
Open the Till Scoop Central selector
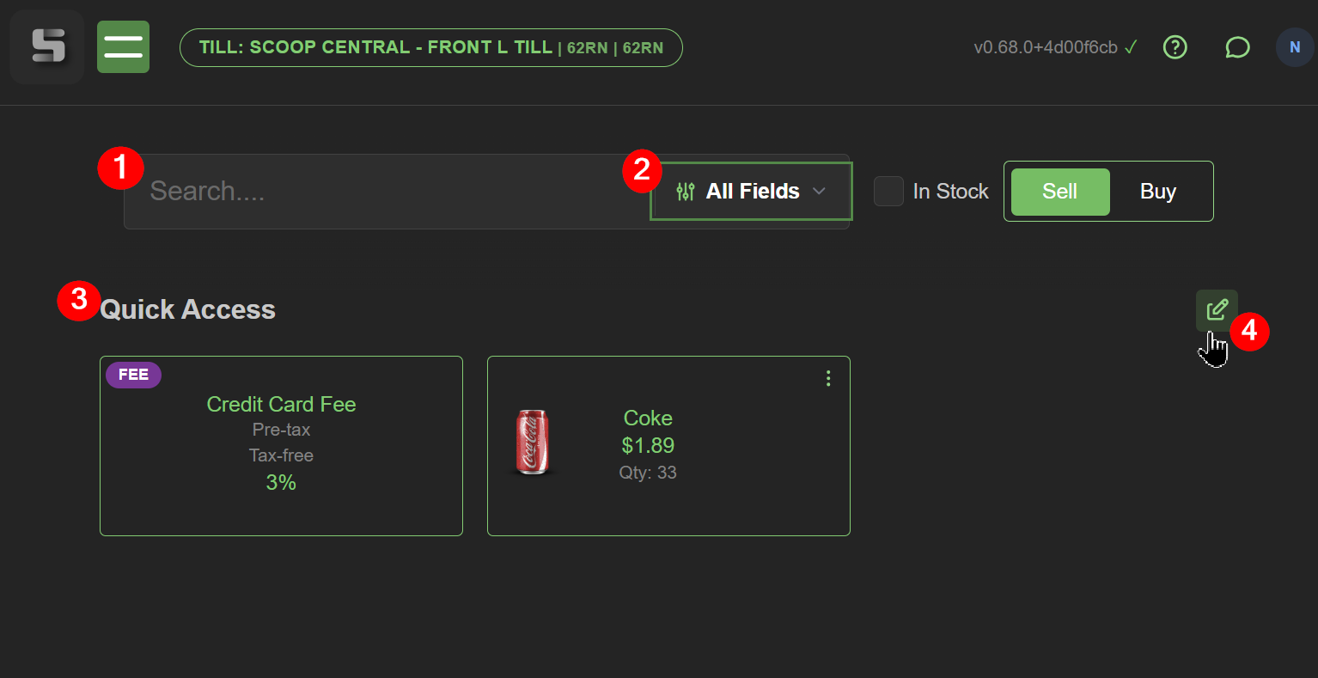coord(431,47)
